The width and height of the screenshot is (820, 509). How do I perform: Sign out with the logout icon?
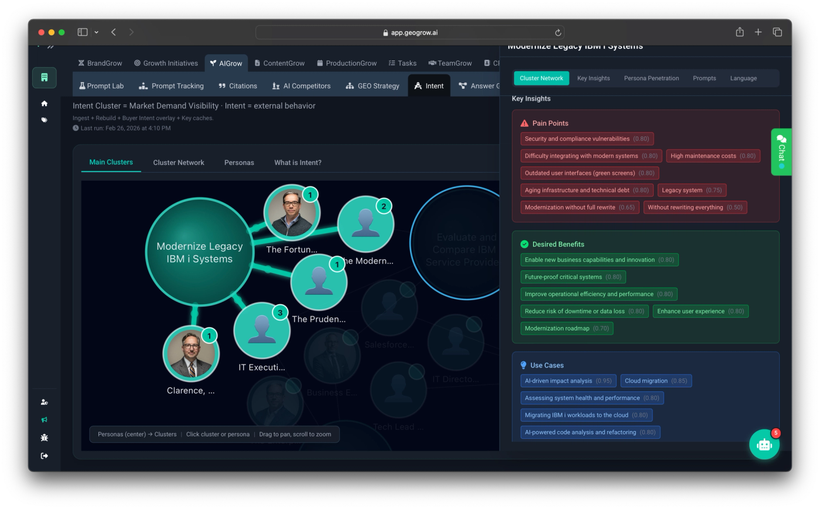tap(45, 456)
